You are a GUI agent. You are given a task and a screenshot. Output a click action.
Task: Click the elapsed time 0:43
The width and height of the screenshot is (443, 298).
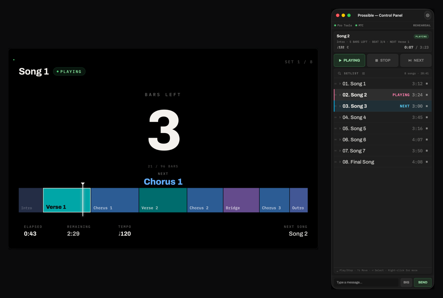click(x=30, y=234)
